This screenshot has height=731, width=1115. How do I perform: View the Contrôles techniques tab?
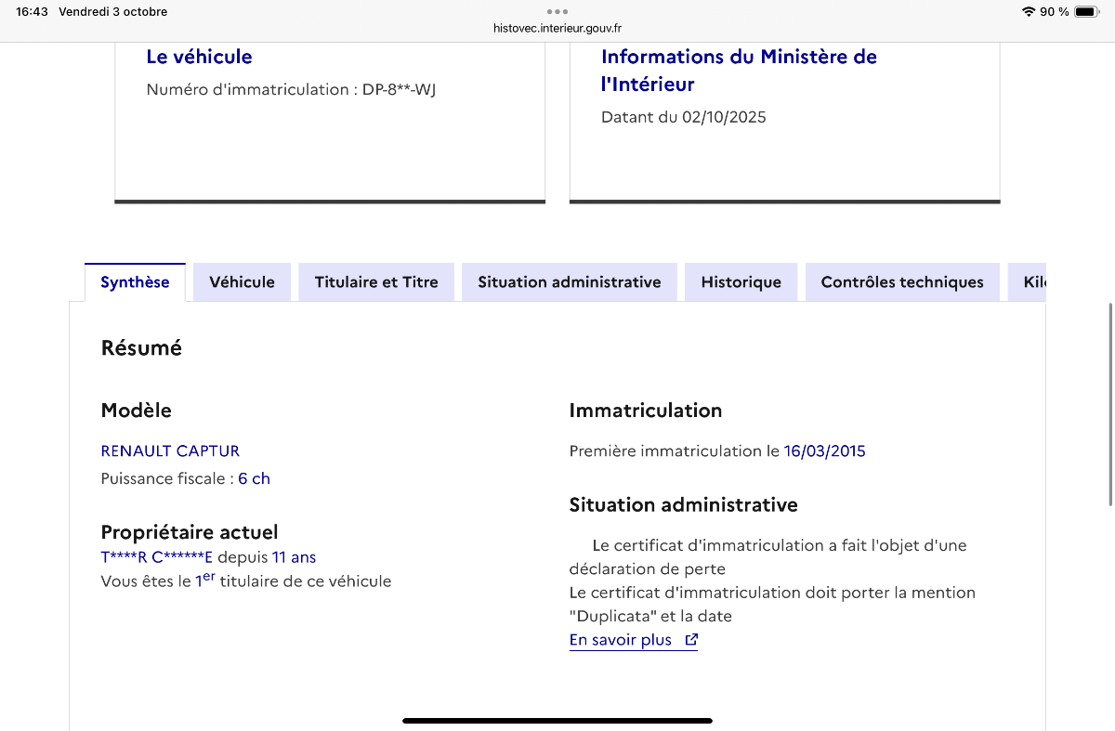point(902,282)
